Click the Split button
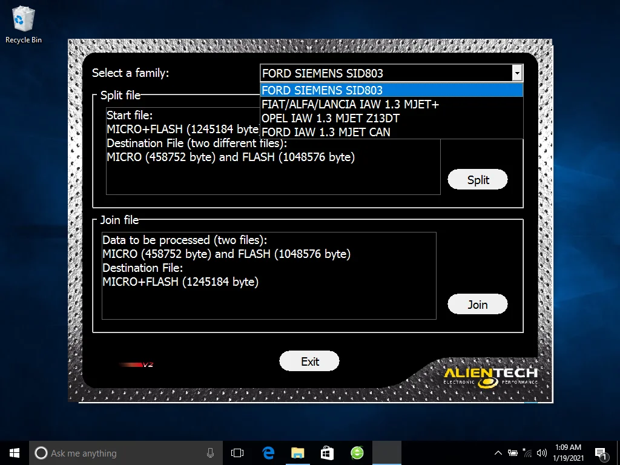620x465 pixels. click(478, 179)
